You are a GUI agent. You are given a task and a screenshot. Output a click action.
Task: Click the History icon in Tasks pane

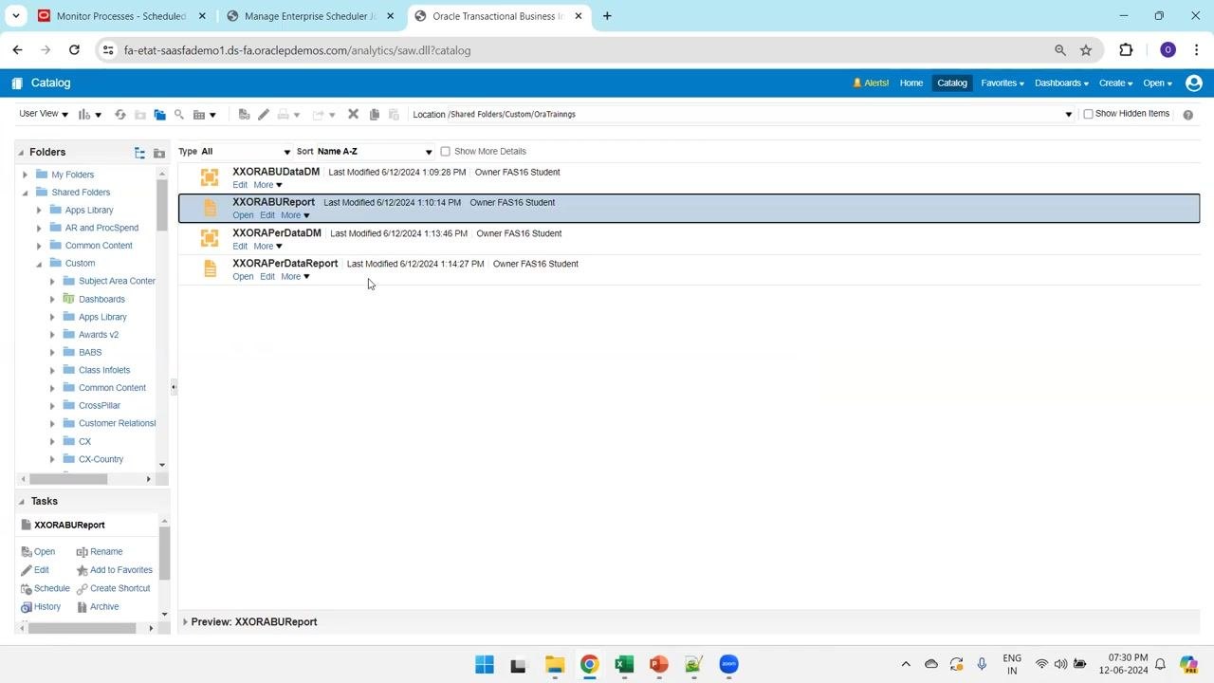27,607
